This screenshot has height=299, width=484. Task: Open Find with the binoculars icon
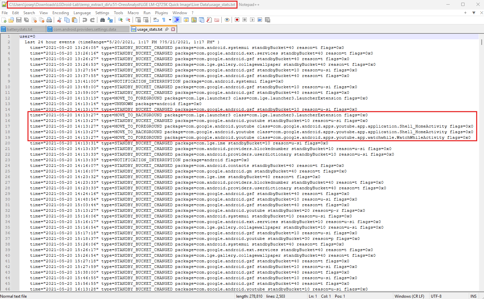(102, 20)
